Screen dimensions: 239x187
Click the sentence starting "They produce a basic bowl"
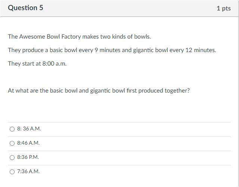112,50
